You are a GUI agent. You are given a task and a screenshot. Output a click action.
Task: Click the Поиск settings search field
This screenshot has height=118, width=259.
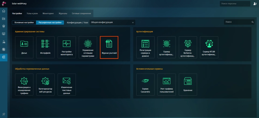[x=239, y=22]
